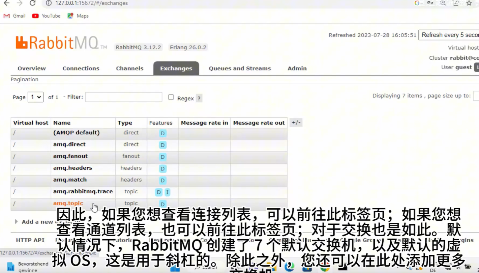Click the Features column header

(x=161, y=123)
